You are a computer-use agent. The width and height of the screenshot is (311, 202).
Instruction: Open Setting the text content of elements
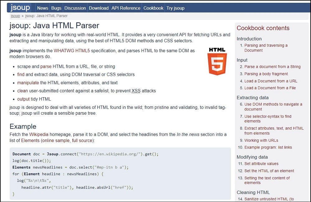(x=267, y=180)
